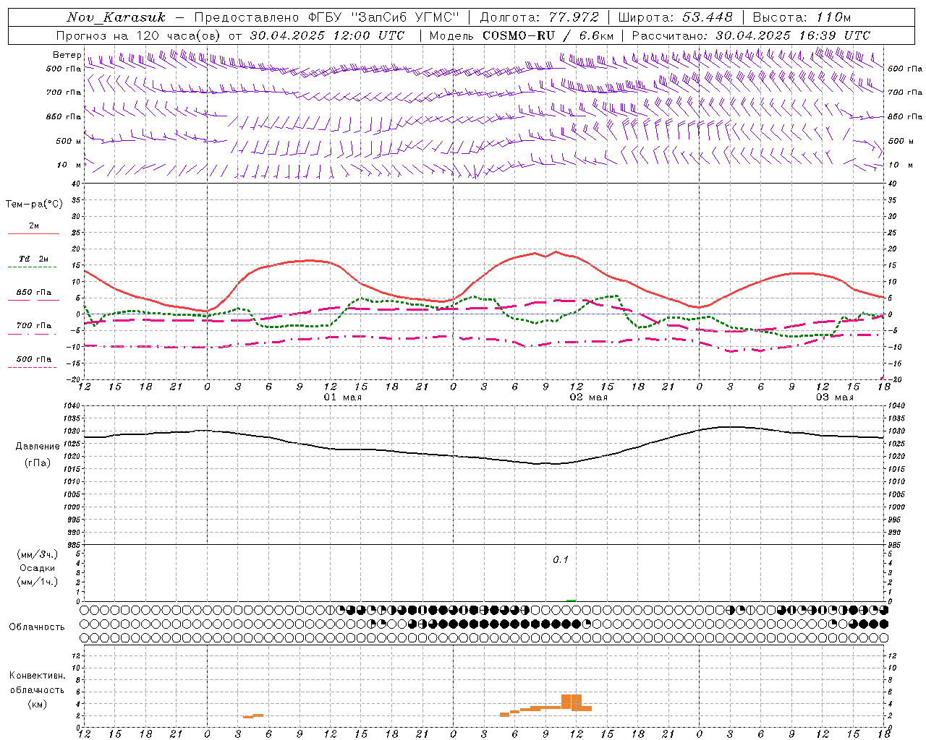Click the 'Осадки' precipitation label

pyautogui.click(x=38, y=568)
